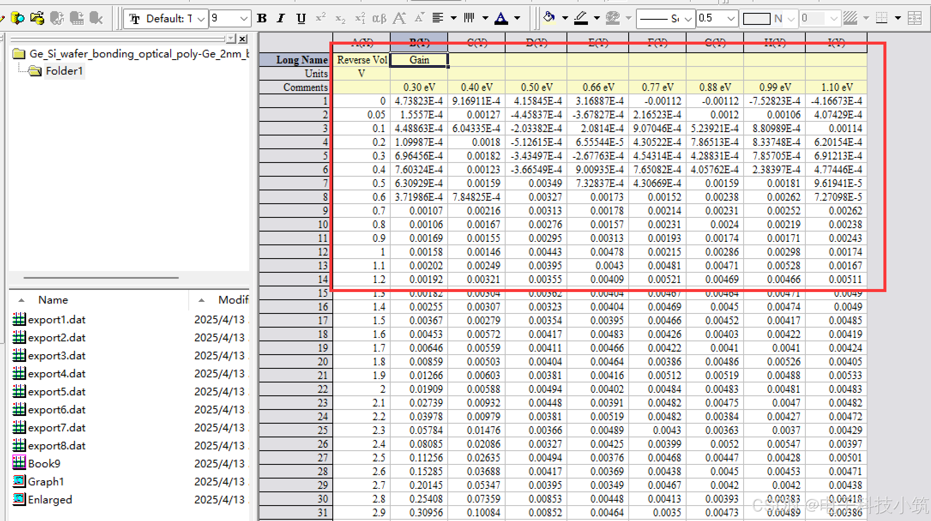Click the vertical lines column spacing icon
Screen dimensions: 931x521
point(469,18)
